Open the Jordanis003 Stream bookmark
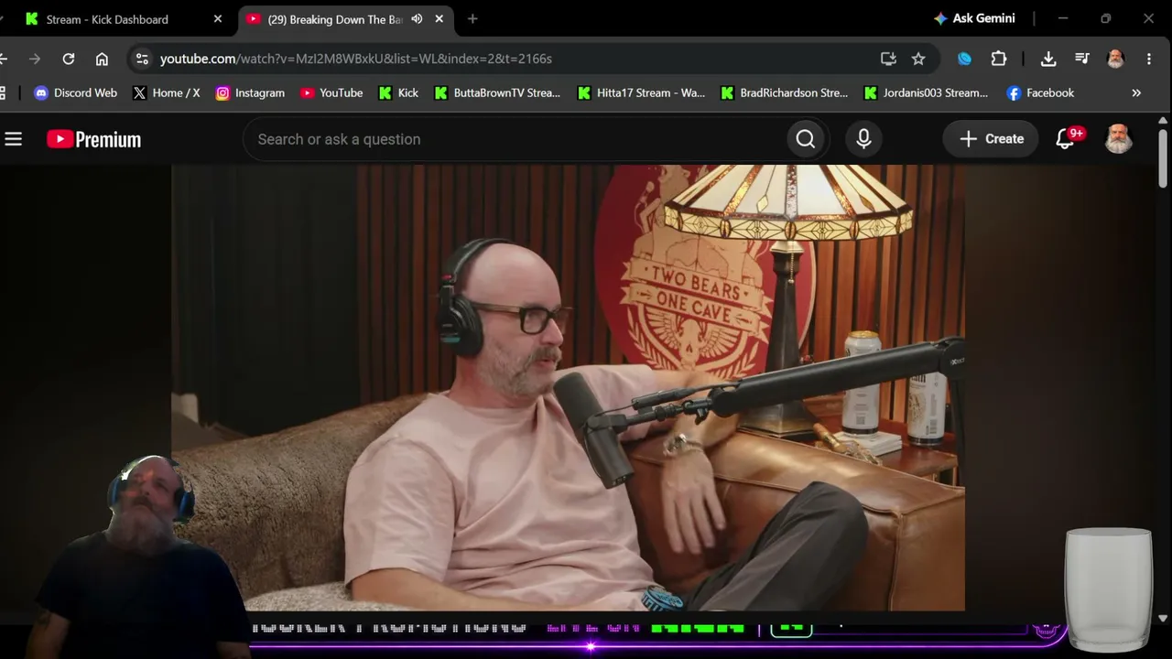The width and height of the screenshot is (1172, 659). (926, 92)
